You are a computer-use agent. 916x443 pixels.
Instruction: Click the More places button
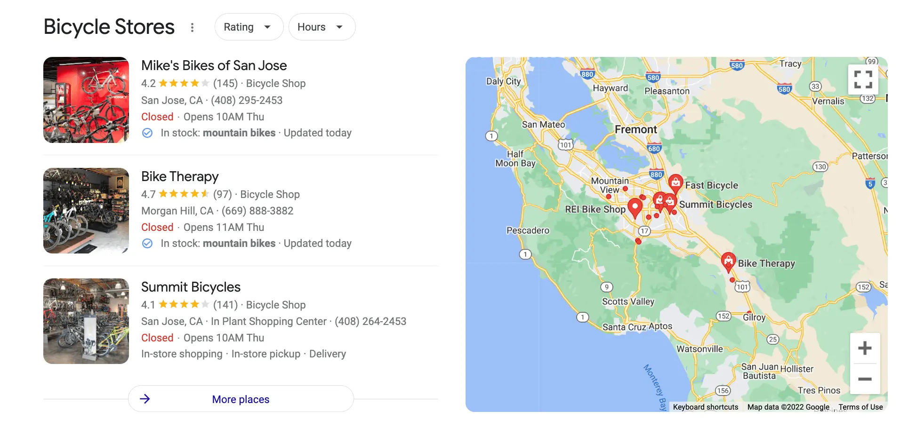241,399
